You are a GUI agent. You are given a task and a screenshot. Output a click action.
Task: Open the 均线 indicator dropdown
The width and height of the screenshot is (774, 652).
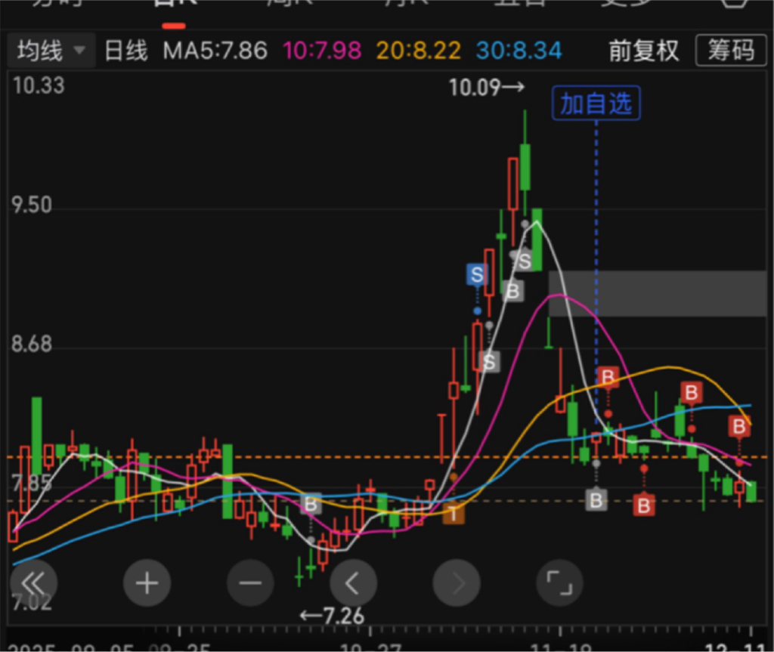pyautogui.click(x=51, y=51)
